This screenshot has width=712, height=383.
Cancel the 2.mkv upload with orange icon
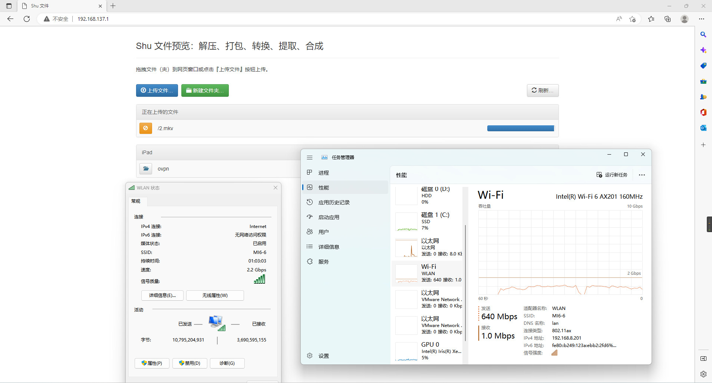coord(146,128)
